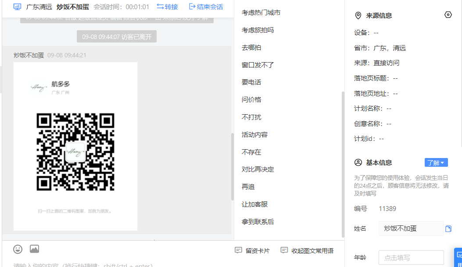The image size is (462, 267).
Task: Select quick reply 去哪拍
Action: pos(251,47)
